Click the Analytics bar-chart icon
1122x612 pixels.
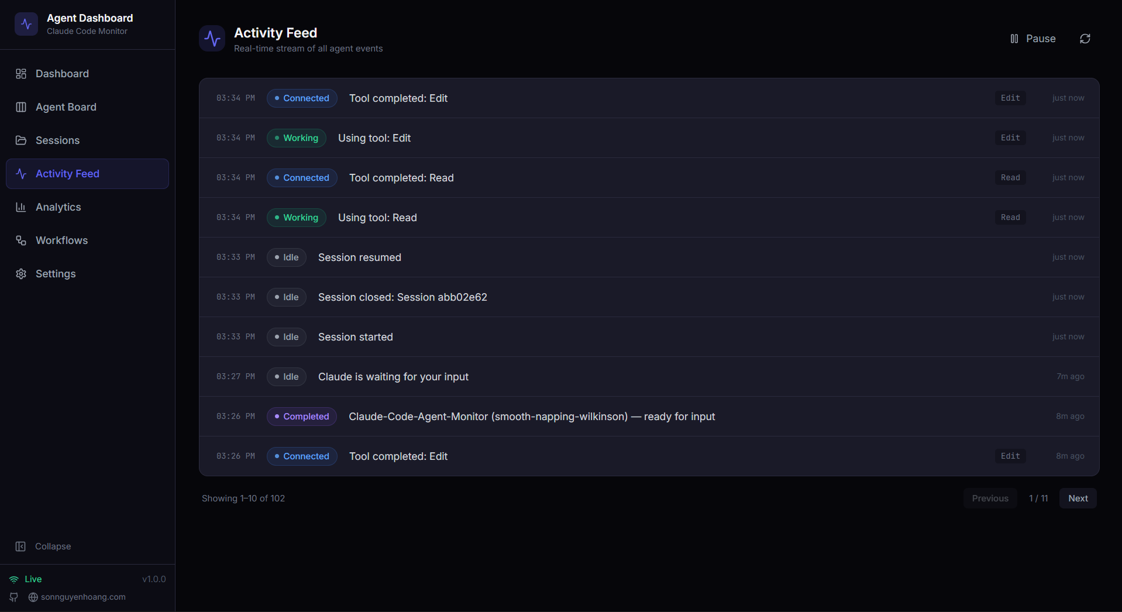(21, 207)
